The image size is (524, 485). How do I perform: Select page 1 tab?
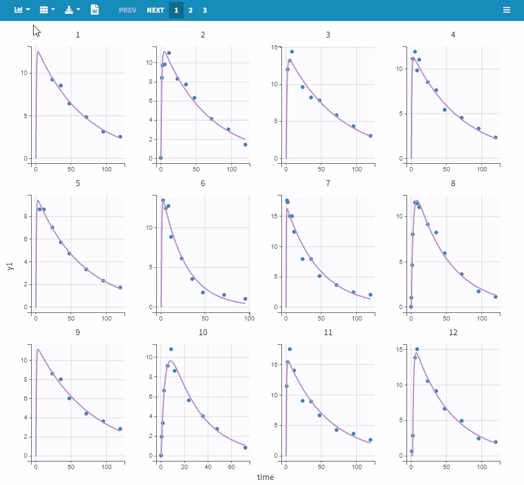[176, 10]
